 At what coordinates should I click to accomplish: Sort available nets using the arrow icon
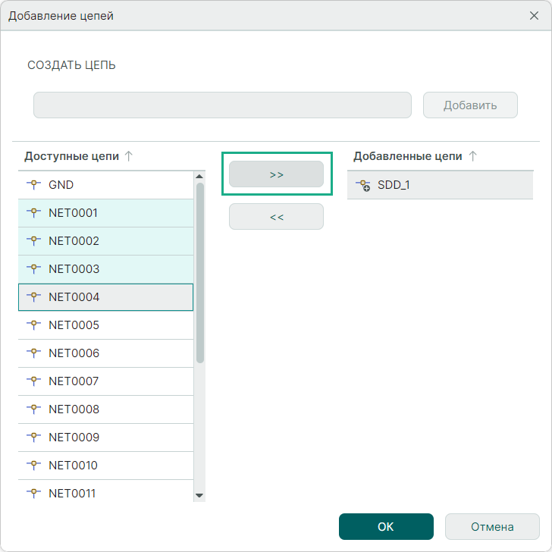point(129,156)
